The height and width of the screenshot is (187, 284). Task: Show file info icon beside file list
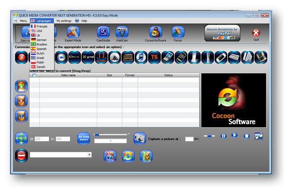(x=21, y=116)
